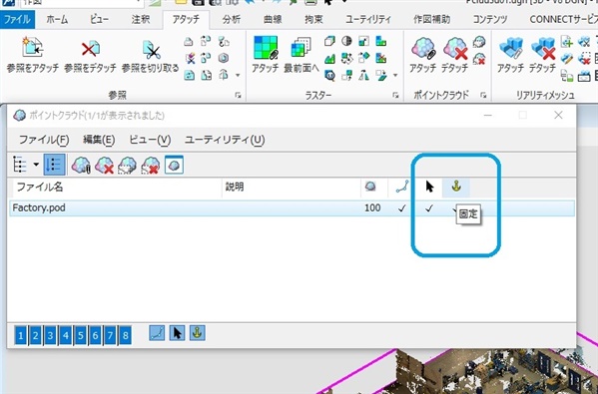
Task: Click アタッチ in the リアリティメッシュ ribbon group
Action: click(x=510, y=54)
